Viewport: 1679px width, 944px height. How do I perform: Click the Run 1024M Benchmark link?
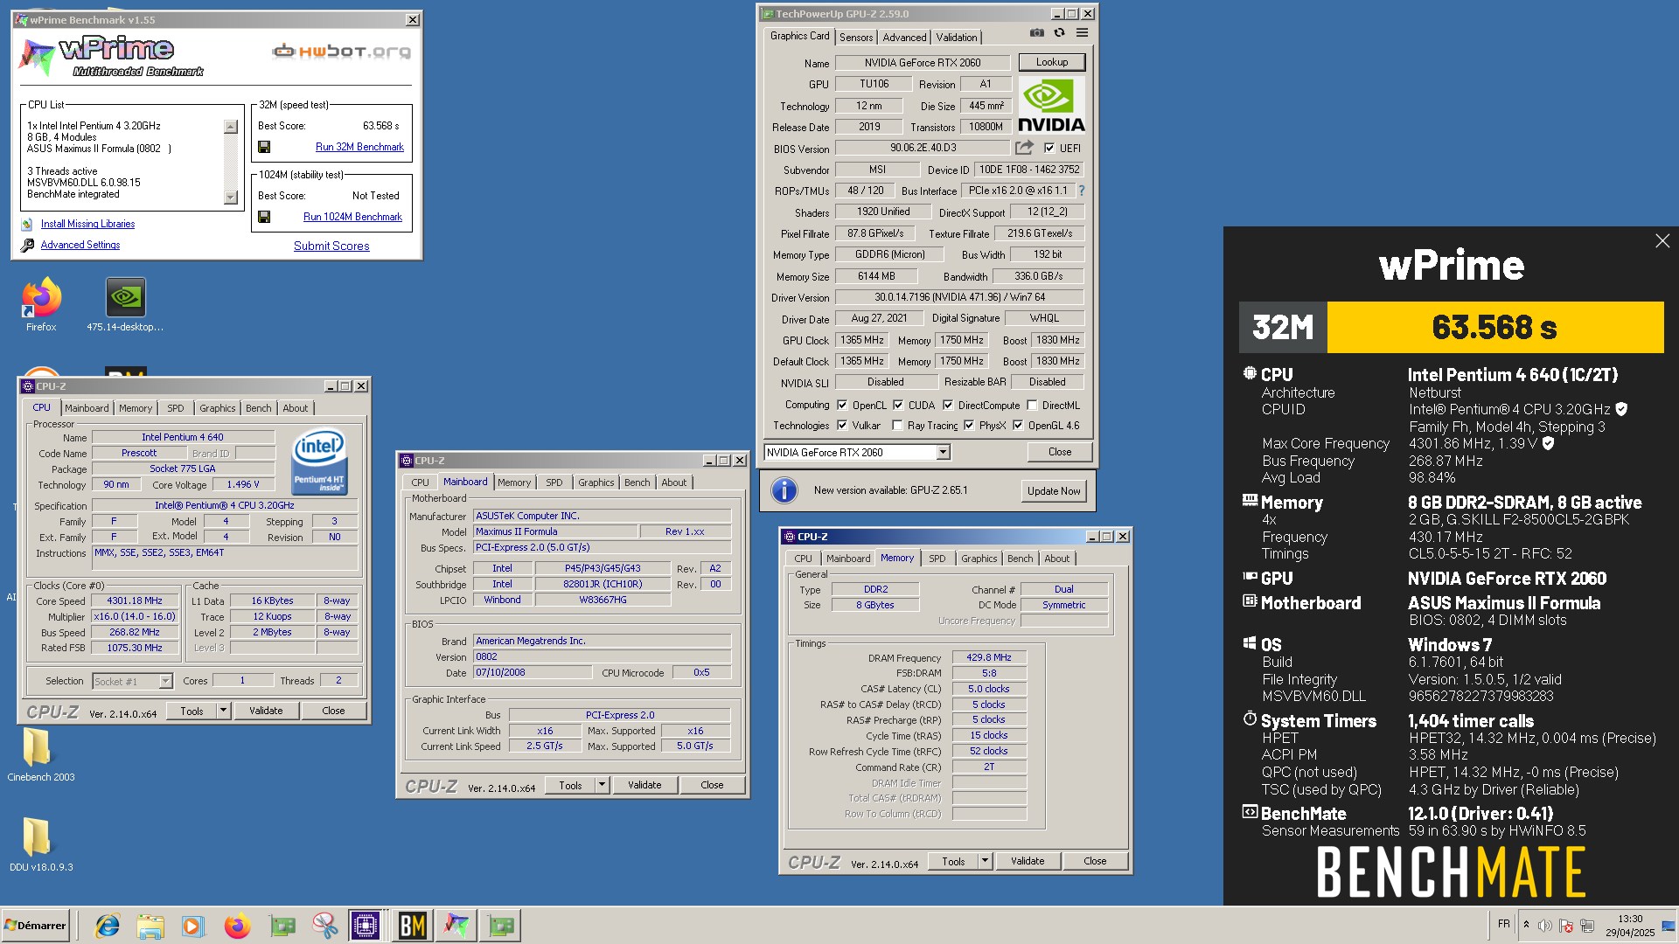352,217
